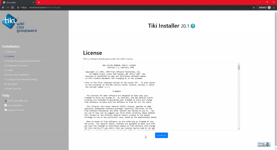Screen dimensions: 277x150
Task: Visit the Tiki Project Web Site link
Action: pos(16,101)
